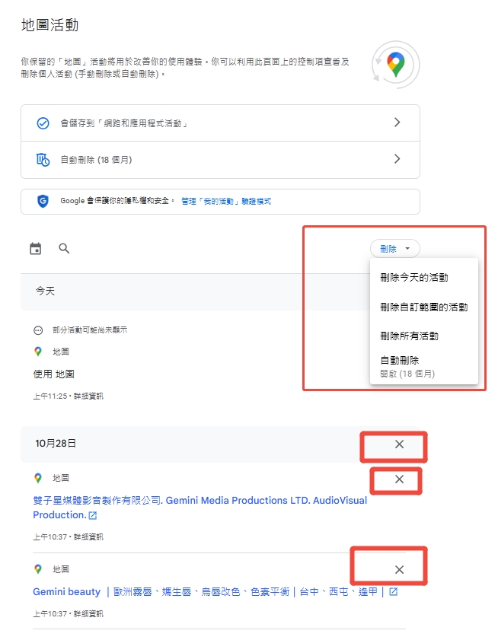Open the 雙子星媒體影音製作有限公司 Gemini Media Productions link
Image resolution: width=498 pixels, height=640 pixels.
[x=200, y=508]
